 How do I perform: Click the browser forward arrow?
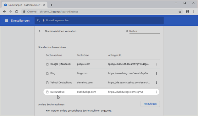click(x=10, y=12)
